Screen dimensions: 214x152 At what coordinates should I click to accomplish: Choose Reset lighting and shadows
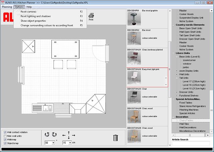tap(50, 16)
